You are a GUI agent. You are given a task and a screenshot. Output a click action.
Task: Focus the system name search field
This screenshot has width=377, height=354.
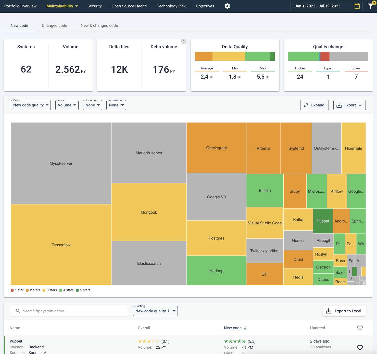point(69,311)
